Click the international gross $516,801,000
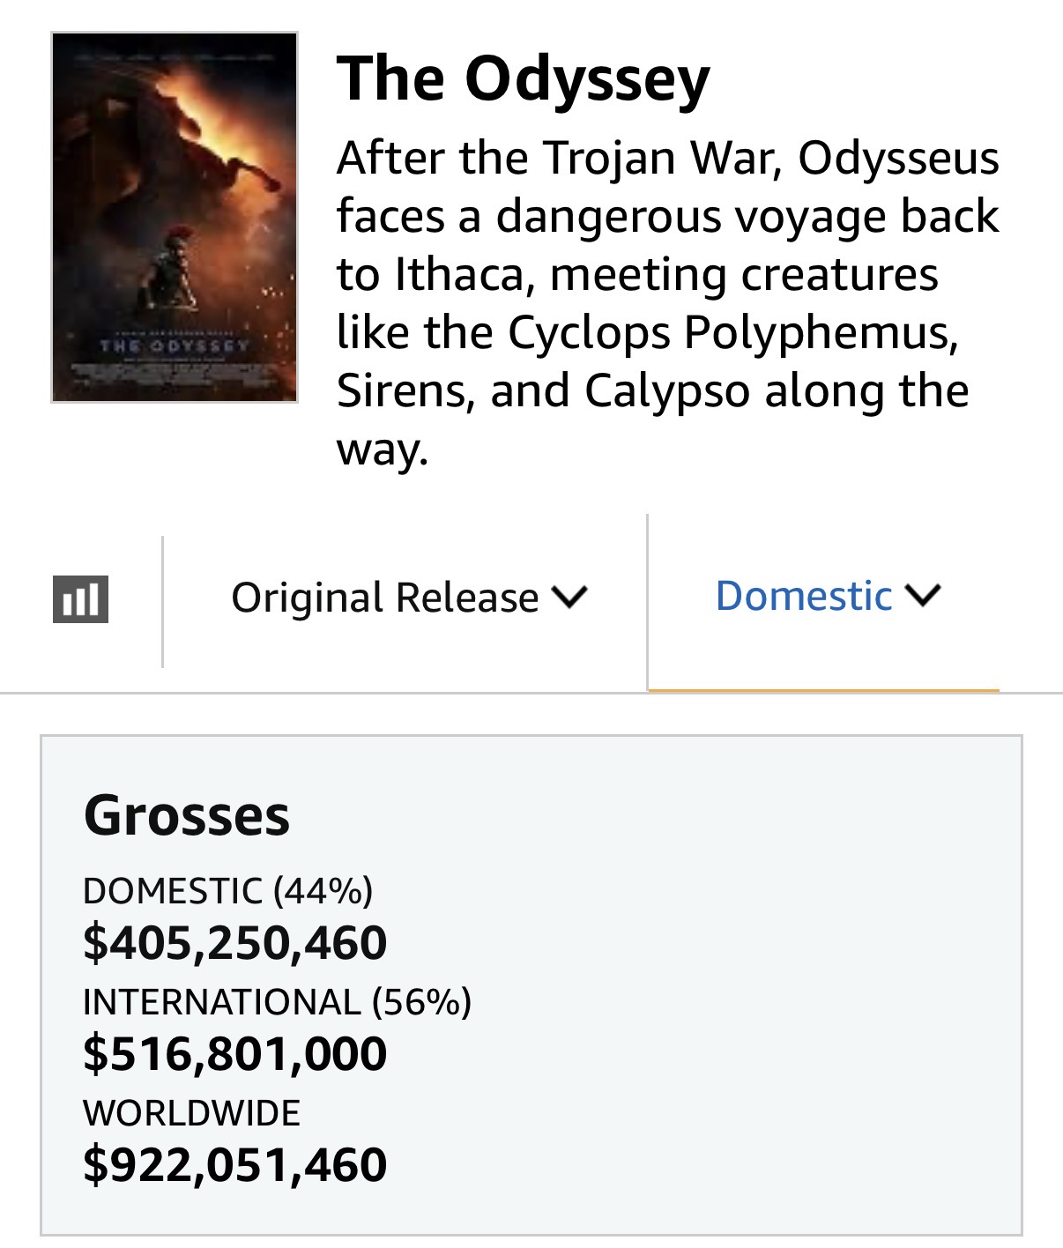This screenshot has height=1248, width=1063. (x=235, y=1053)
